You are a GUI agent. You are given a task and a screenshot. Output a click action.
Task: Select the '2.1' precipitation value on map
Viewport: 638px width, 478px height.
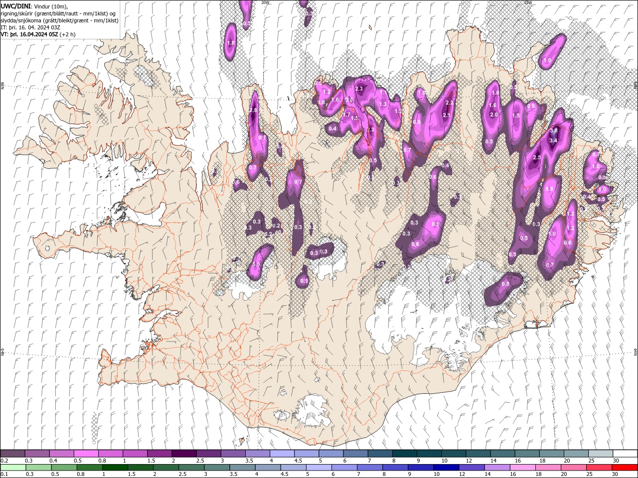[x=447, y=116]
